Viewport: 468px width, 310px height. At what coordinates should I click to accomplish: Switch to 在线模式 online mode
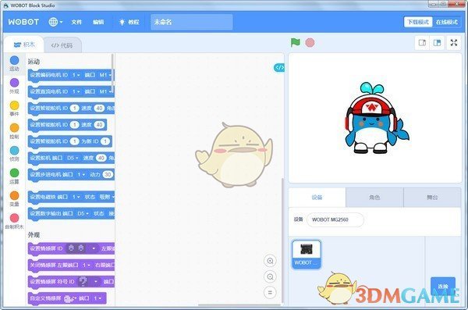(x=446, y=22)
